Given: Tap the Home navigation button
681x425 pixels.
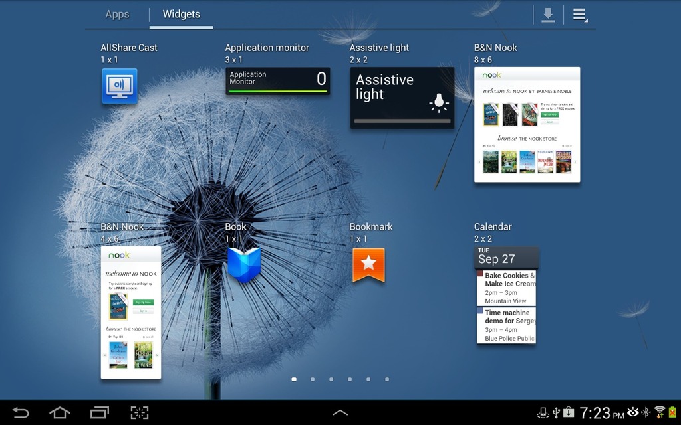Looking at the screenshot, I should (60, 412).
